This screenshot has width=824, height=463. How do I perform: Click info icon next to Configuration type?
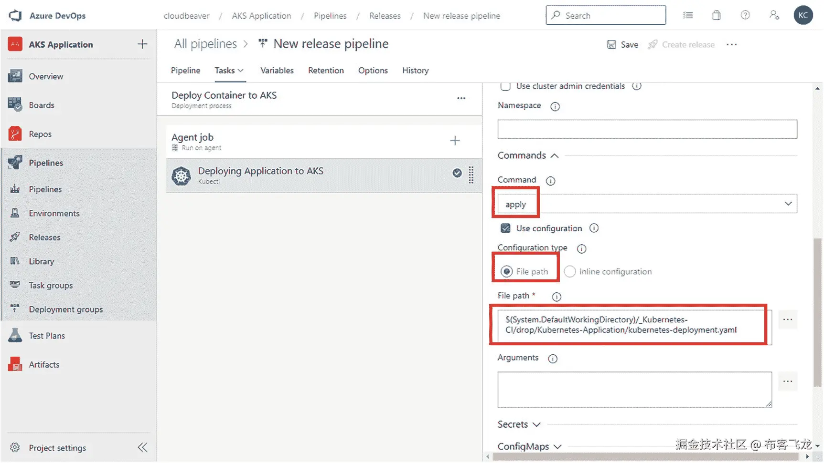[x=581, y=248]
